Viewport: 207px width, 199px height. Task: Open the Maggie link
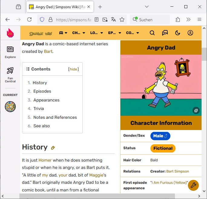[96, 175]
